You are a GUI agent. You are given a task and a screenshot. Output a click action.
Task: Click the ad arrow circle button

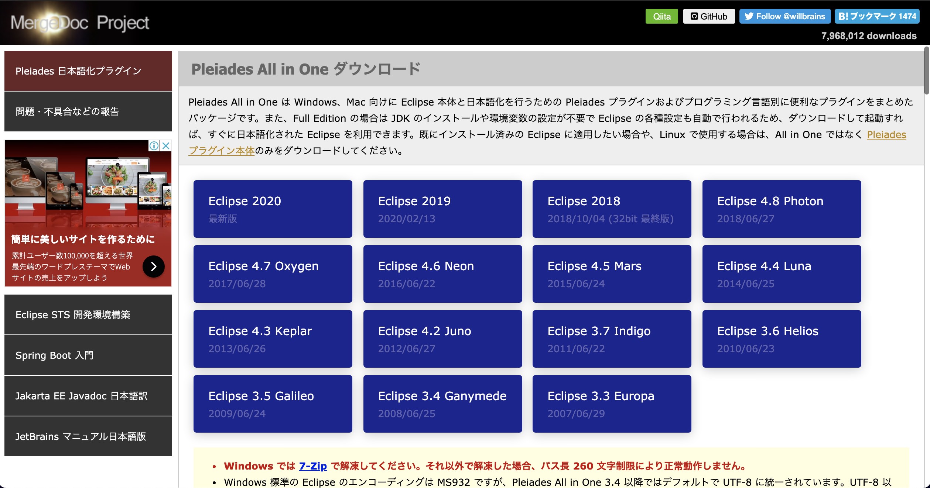click(154, 267)
